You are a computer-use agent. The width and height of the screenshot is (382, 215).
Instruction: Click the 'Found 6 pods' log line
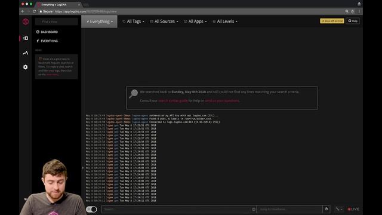click(x=149, y=119)
